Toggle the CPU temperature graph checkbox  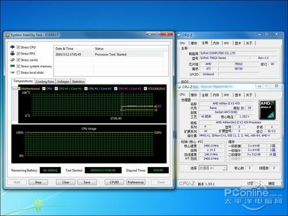point(44,89)
